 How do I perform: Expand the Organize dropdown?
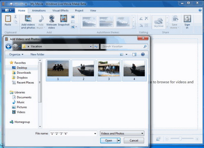coord(16,54)
